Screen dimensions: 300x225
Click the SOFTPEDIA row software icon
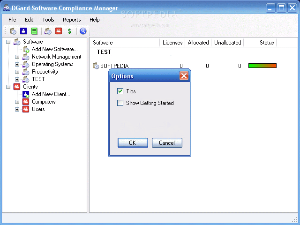point(96,66)
